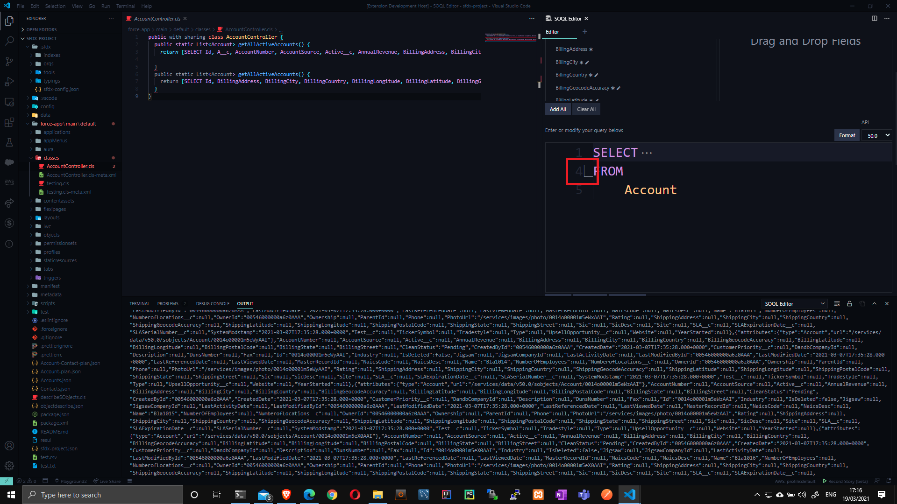Open the Testing beaker view
Viewport: 897px width, 504px height.
click(x=9, y=142)
